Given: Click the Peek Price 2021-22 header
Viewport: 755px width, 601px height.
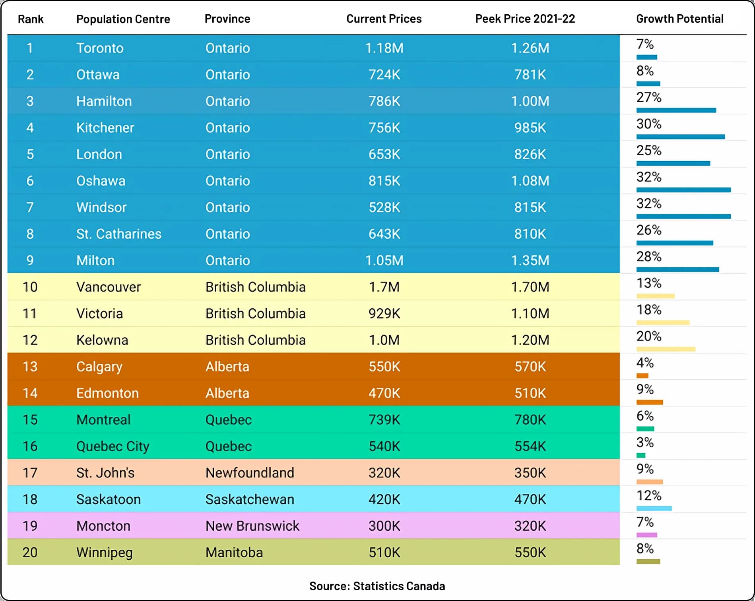Looking at the screenshot, I should 525,19.
